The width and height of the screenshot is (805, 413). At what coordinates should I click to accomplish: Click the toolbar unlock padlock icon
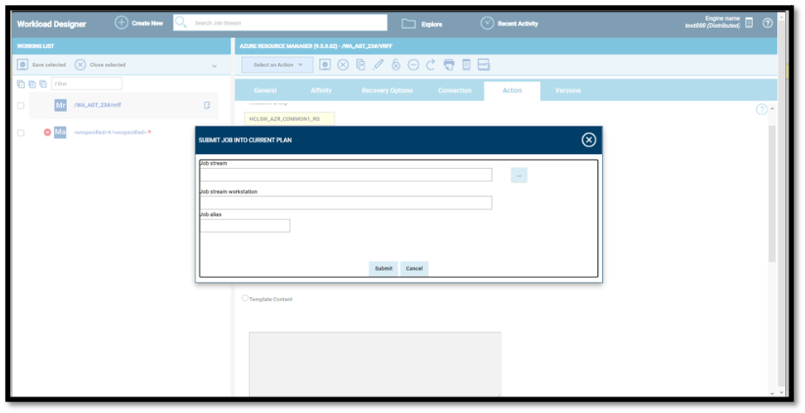coord(396,65)
